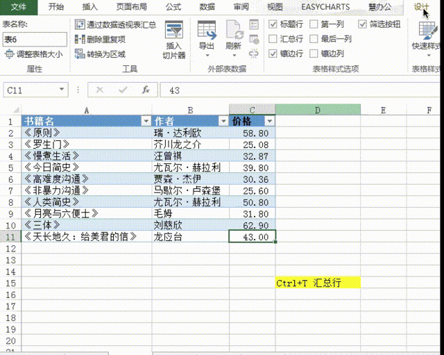Click the cell 《慢煮生活》
Screen dimensions: 444x355
(87, 156)
